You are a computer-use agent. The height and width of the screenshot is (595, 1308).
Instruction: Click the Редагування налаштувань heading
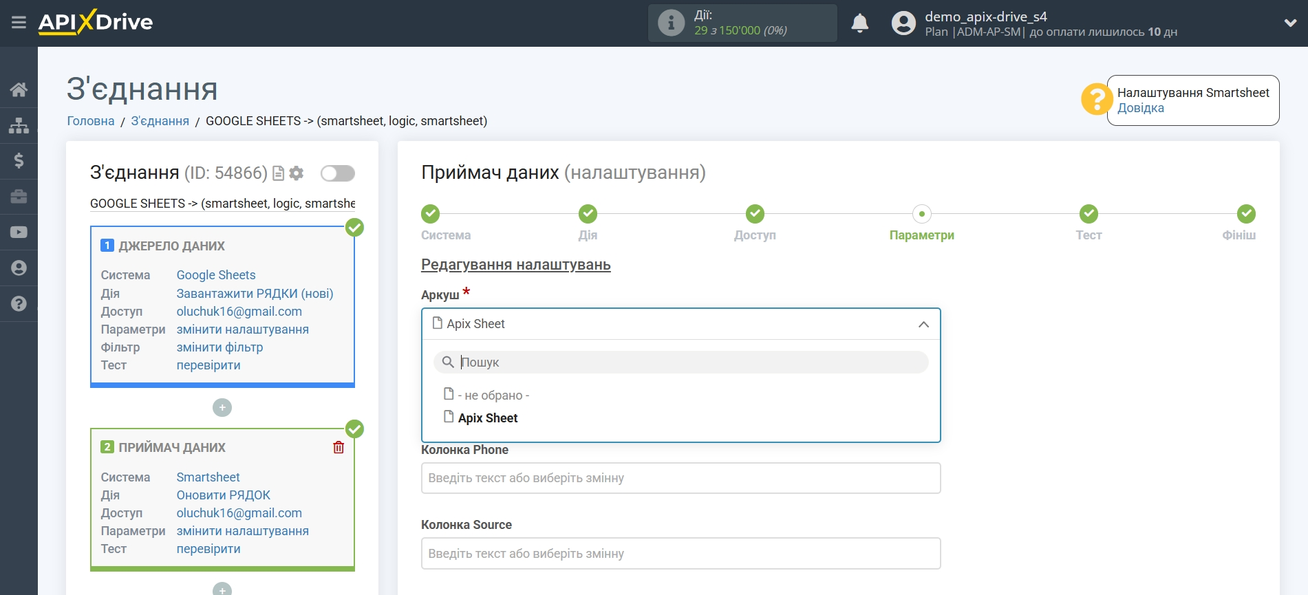point(516,265)
